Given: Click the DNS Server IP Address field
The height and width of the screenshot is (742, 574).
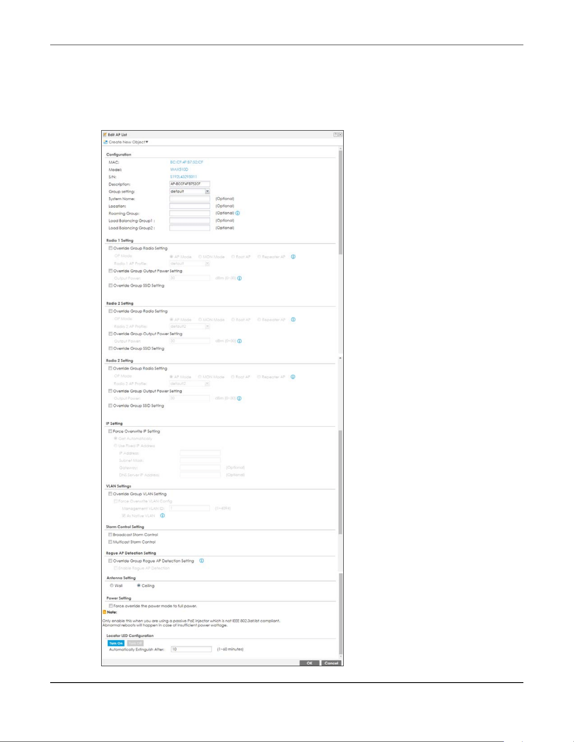Looking at the screenshot, I should pyautogui.click(x=200, y=475).
